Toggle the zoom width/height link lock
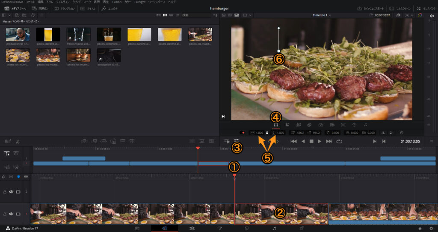 pos(267,133)
